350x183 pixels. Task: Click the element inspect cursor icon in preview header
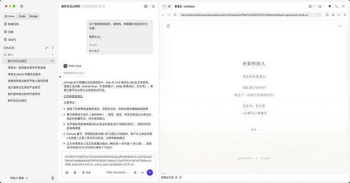(320, 7)
